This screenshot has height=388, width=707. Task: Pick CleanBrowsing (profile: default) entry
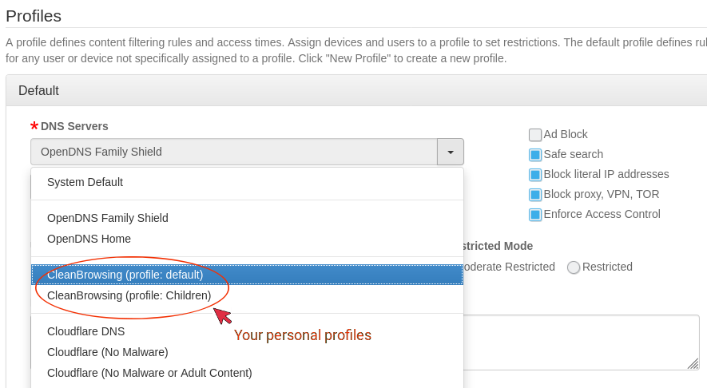[x=125, y=275]
